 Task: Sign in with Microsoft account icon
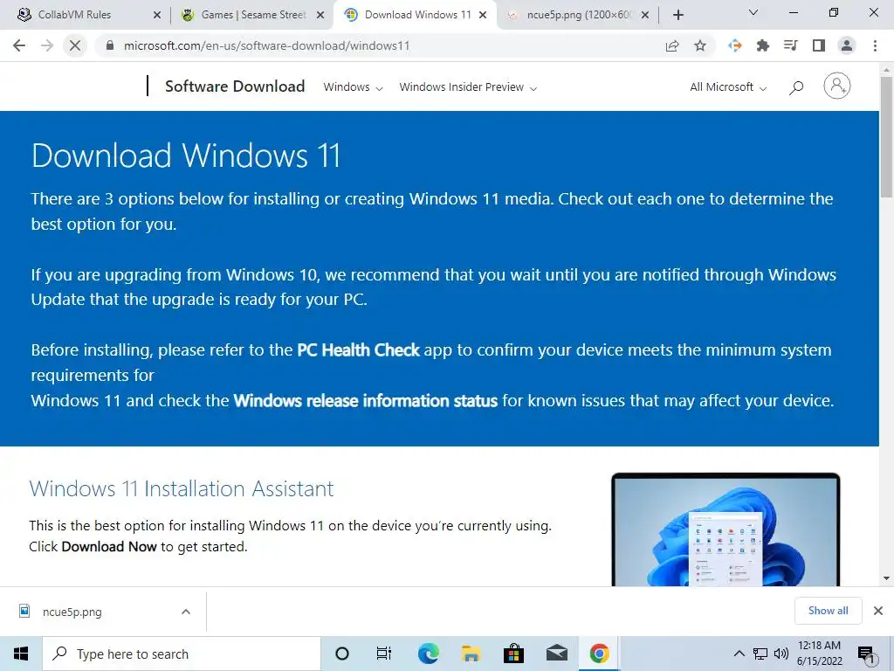(x=837, y=86)
